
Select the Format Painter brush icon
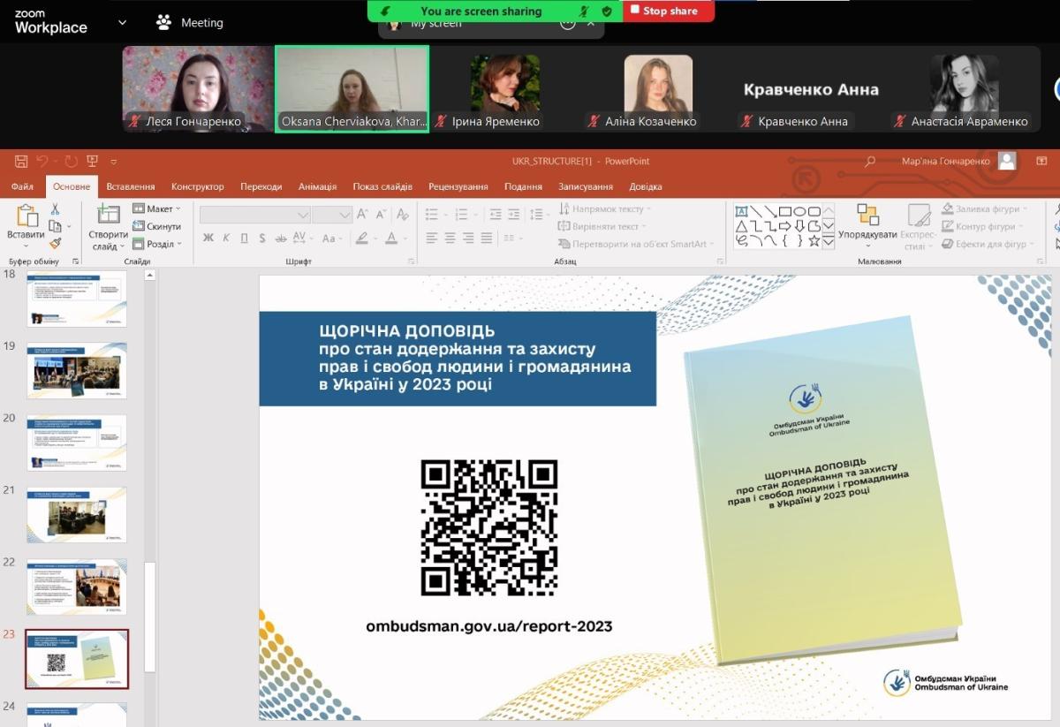pos(55,243)
